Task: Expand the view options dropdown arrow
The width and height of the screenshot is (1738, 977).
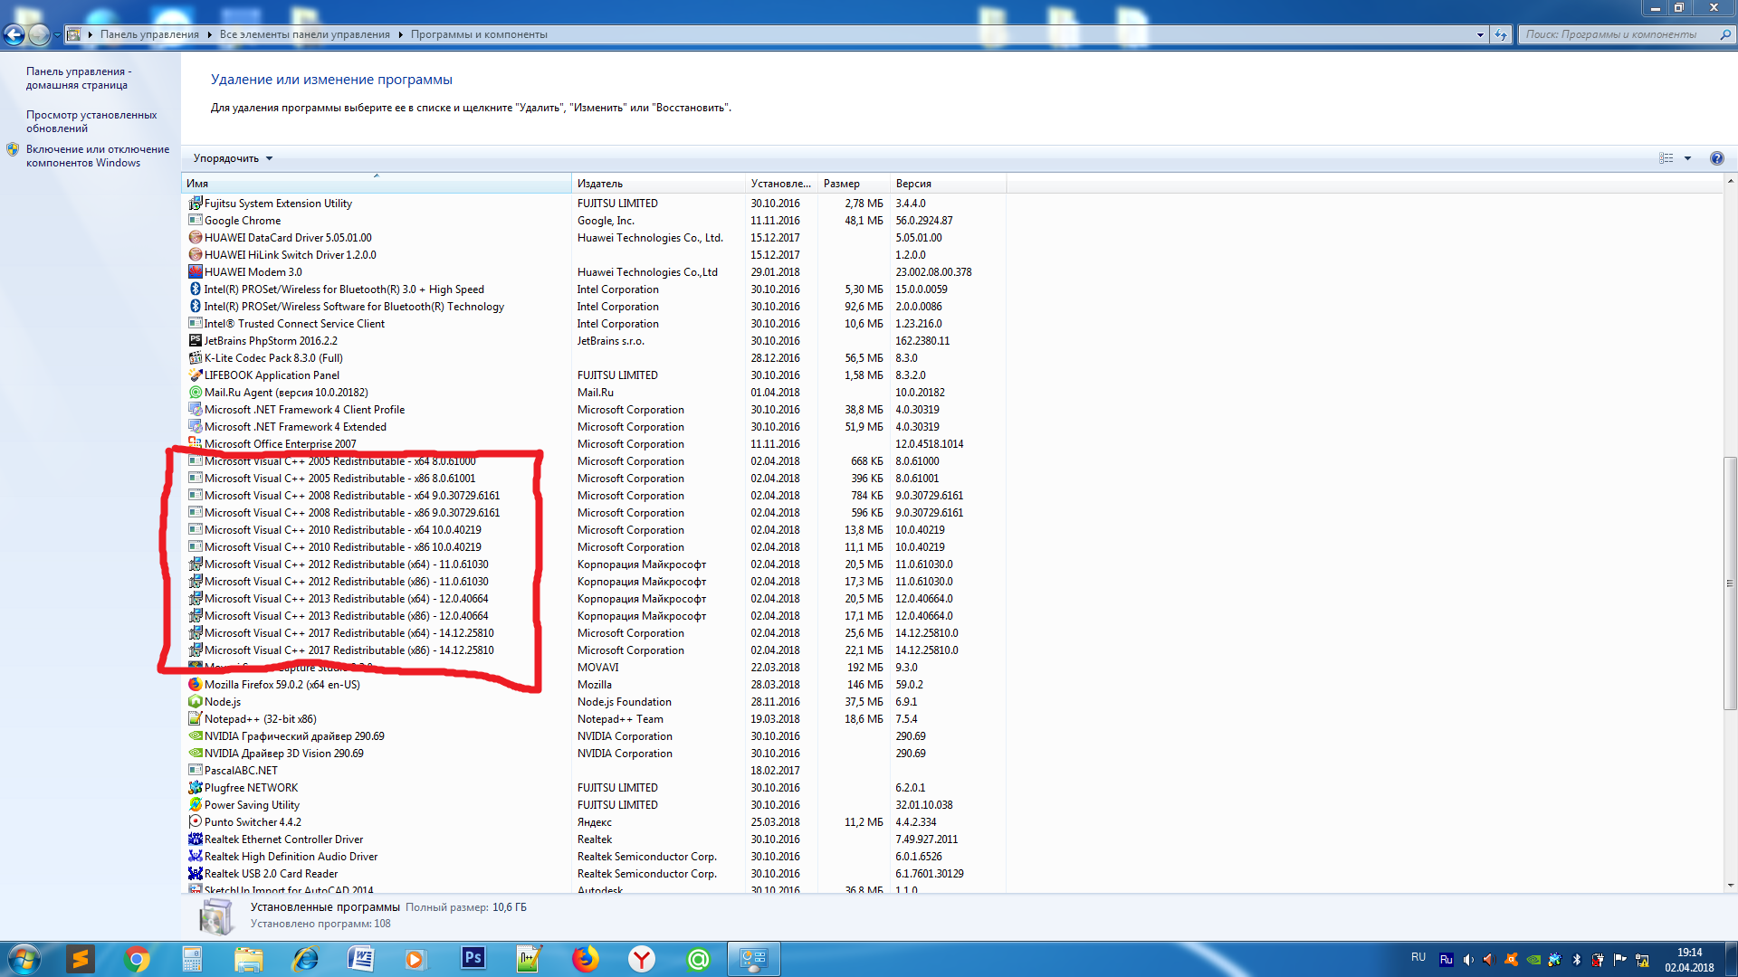Action: [x=1687, y=158]
